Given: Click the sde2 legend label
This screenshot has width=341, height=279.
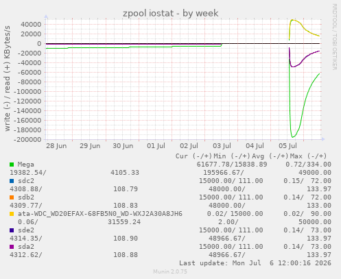Looking at the screenshot, I should click(x=26, y=230).
